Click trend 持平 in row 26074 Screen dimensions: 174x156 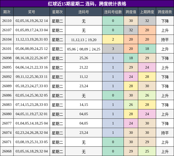tap(165, 133)
